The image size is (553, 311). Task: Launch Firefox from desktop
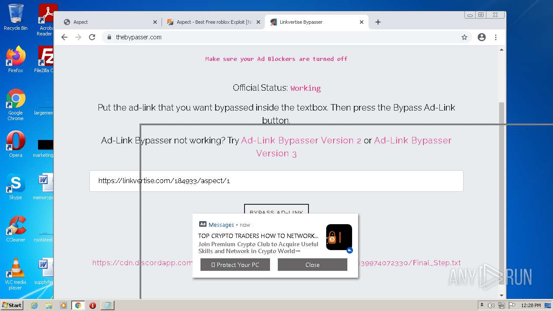16,59
